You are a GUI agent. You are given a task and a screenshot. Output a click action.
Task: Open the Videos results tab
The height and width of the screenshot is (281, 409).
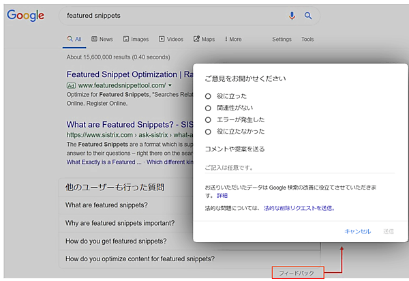(x=170, y=40)
